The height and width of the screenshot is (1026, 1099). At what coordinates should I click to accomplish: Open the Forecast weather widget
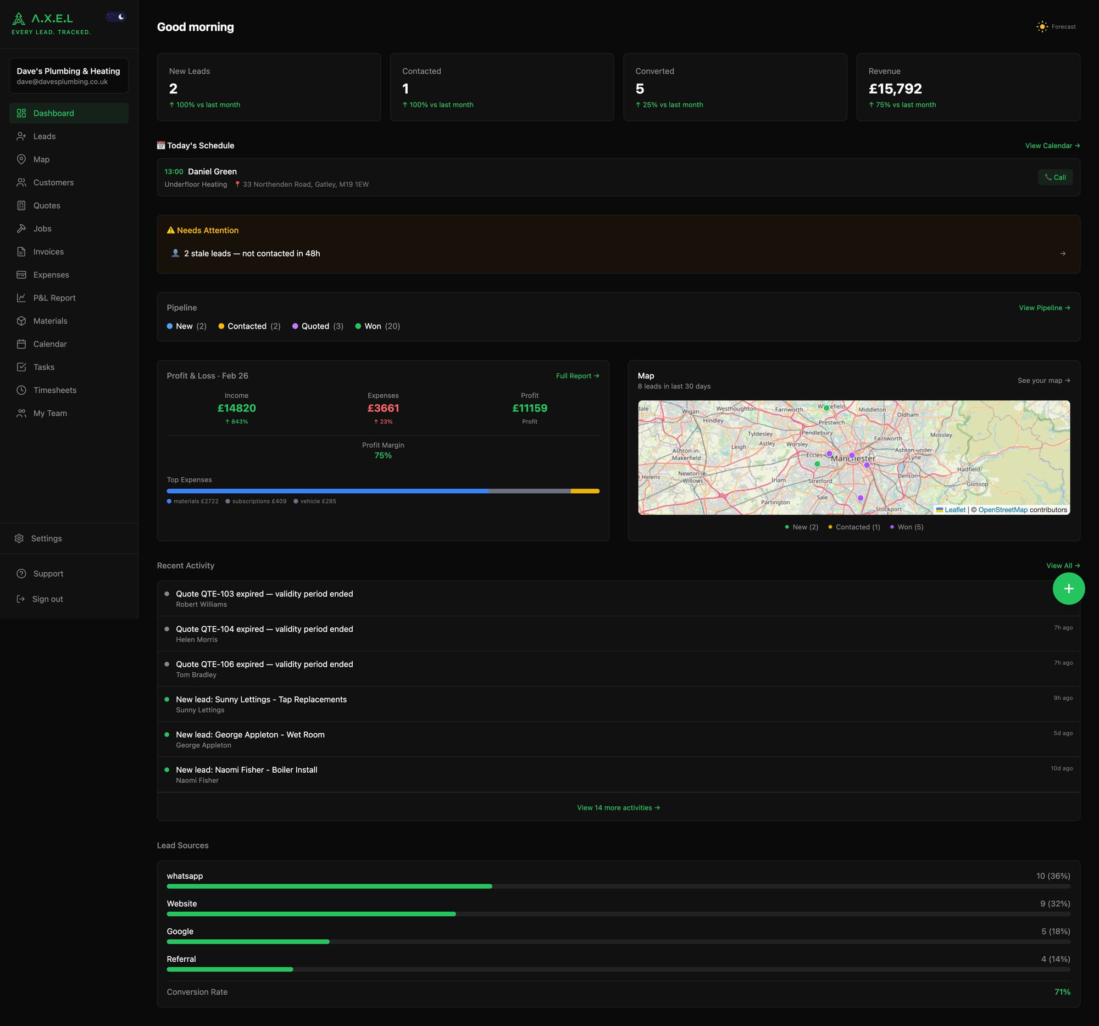click(1057, 26)
